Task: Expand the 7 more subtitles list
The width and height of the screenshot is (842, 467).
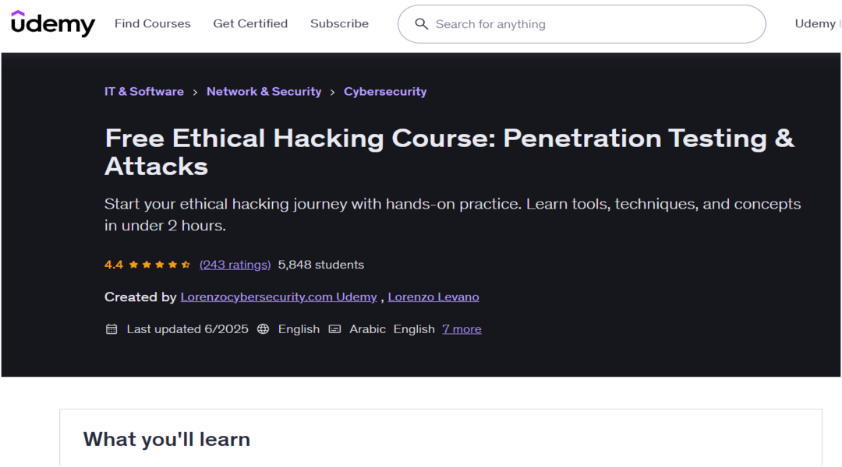Action: click(462, 329)
